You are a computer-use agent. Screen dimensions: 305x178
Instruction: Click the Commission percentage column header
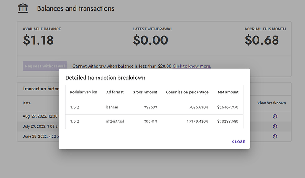click(187, 93)
